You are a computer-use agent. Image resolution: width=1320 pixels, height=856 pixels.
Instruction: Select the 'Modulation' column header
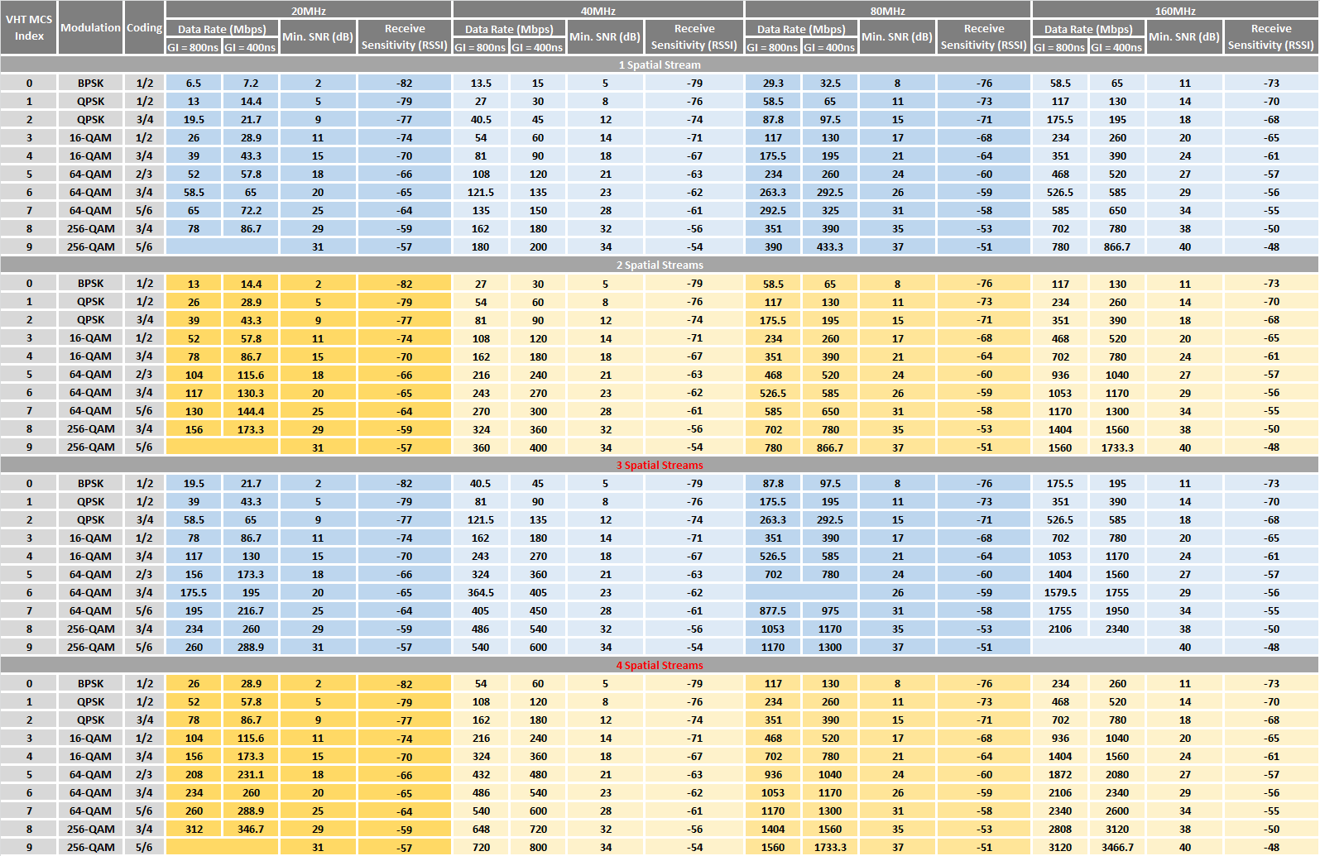coord(90,28)
